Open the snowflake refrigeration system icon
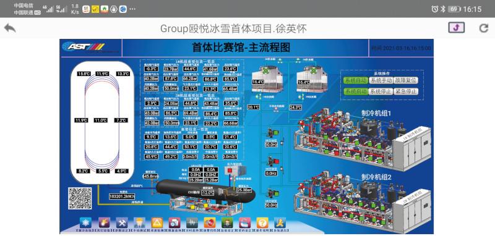This screenshot has height=236, width=495. 85,222
